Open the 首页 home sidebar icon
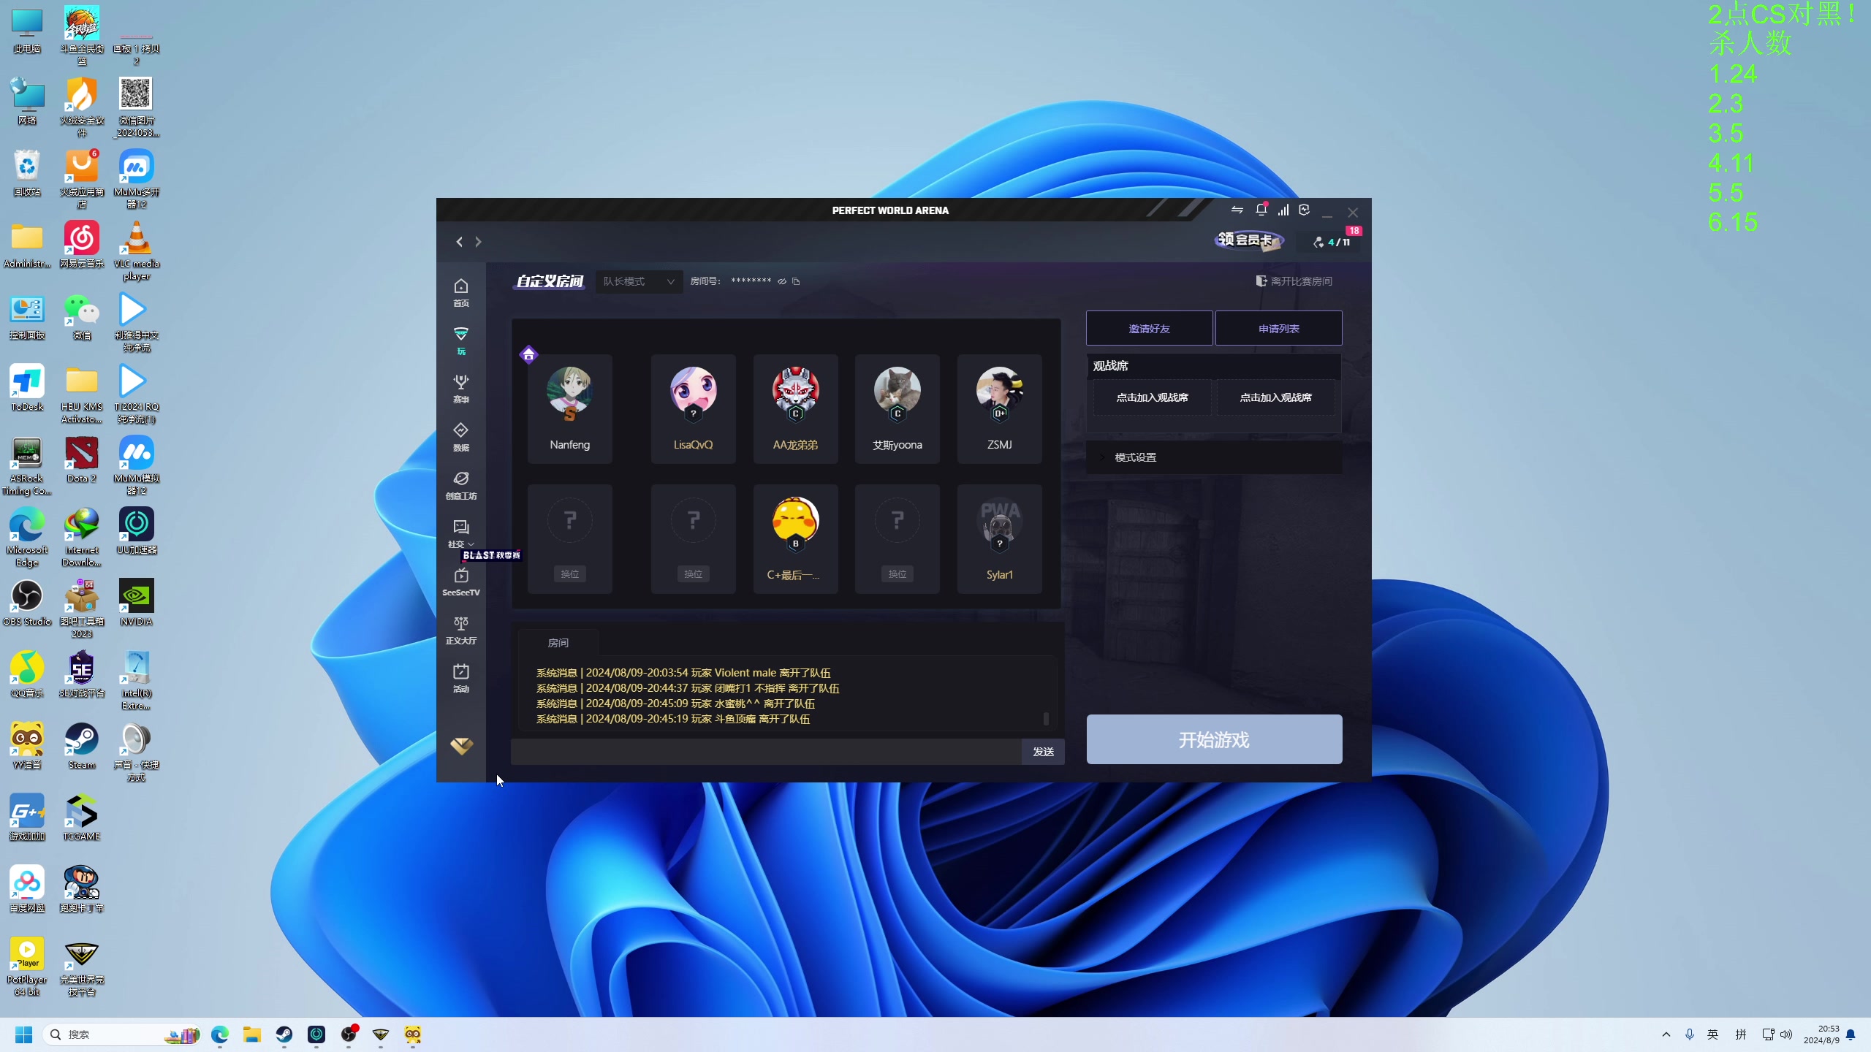 [x=460, y=292]
